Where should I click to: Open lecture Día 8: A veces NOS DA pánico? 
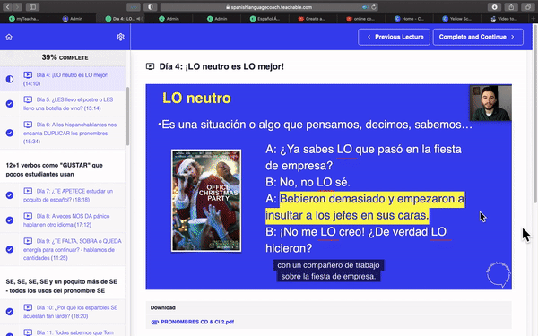(63, 220)
